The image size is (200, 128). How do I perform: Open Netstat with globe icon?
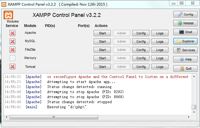click(185, 23)
